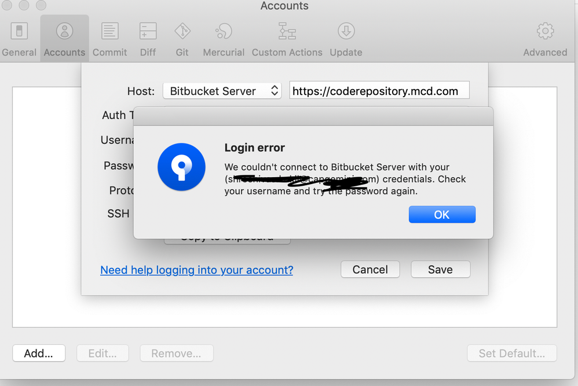Screen dimensions: 578x386
Task: Open the Commit preferences pane
Action: (110, 39)
